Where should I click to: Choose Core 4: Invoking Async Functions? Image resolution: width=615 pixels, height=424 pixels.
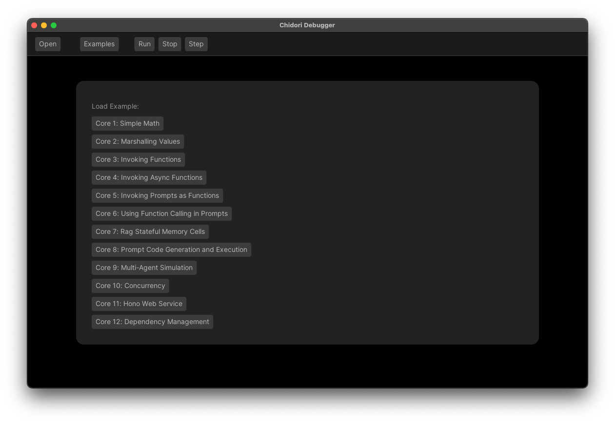149,177
